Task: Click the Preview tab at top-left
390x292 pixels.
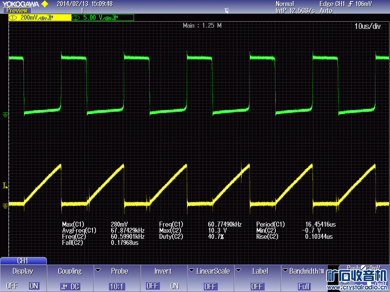Action: (17, 11)
